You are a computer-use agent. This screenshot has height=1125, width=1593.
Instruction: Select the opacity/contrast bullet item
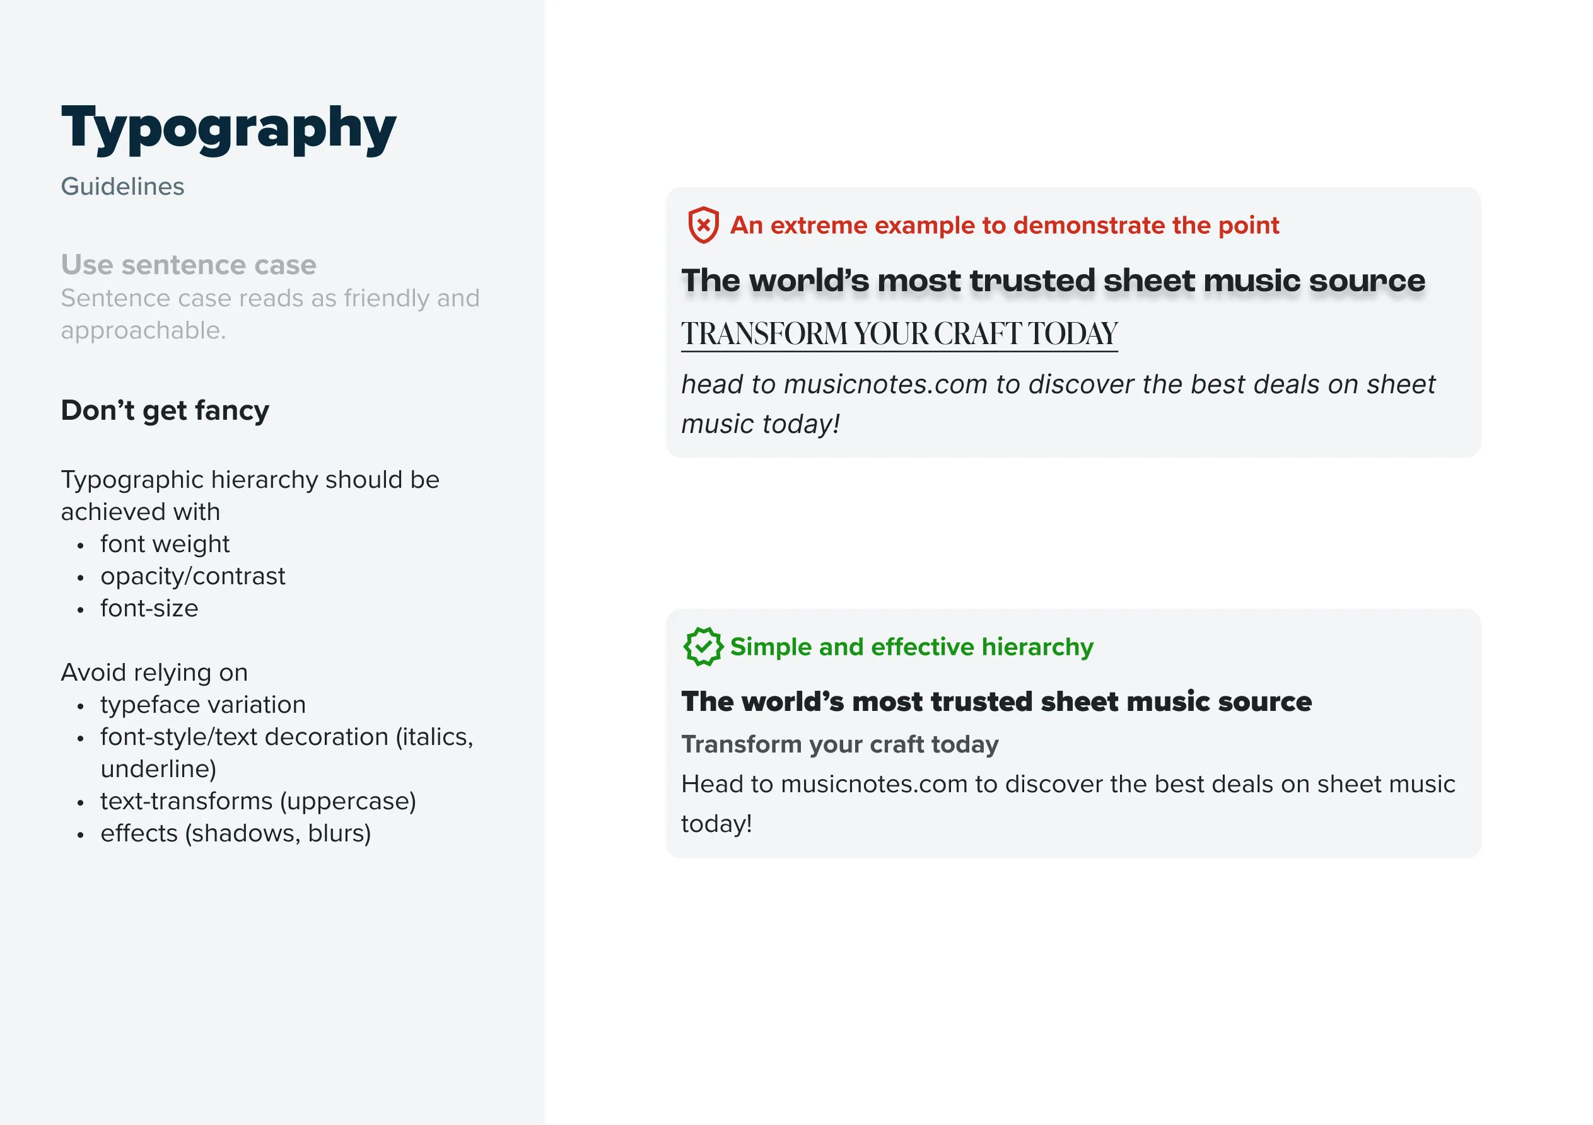point(192,575)
